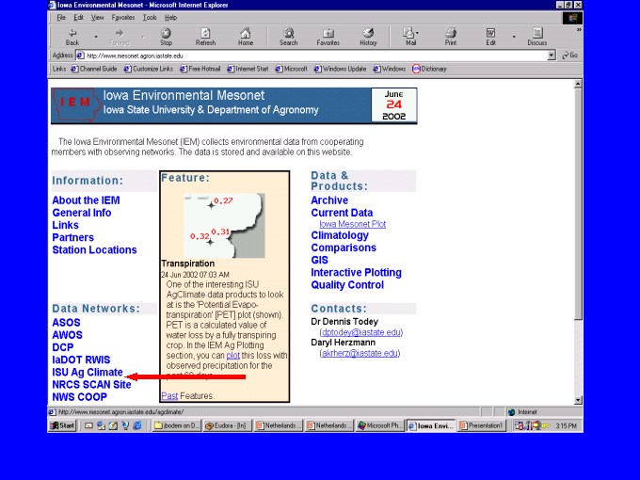Launch Internet Explorer from quick launch

pyautogui.click(x=137, y=425)
